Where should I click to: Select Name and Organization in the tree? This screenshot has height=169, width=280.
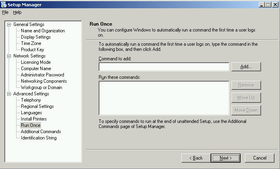43,31
